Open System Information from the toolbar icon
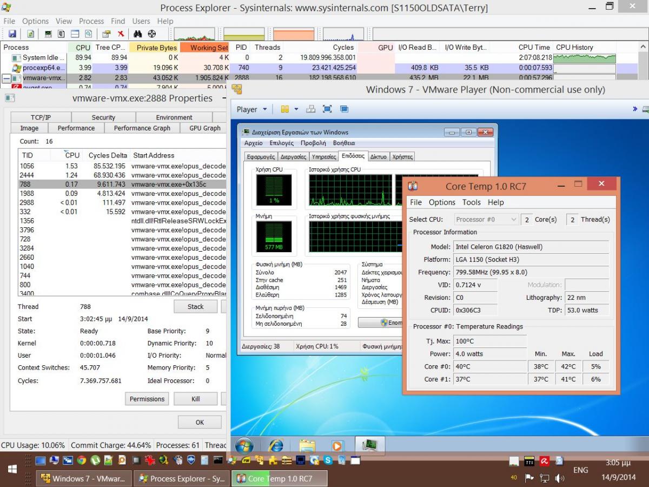The width and height of the screenshot is (649, 487). click(48, 34)
